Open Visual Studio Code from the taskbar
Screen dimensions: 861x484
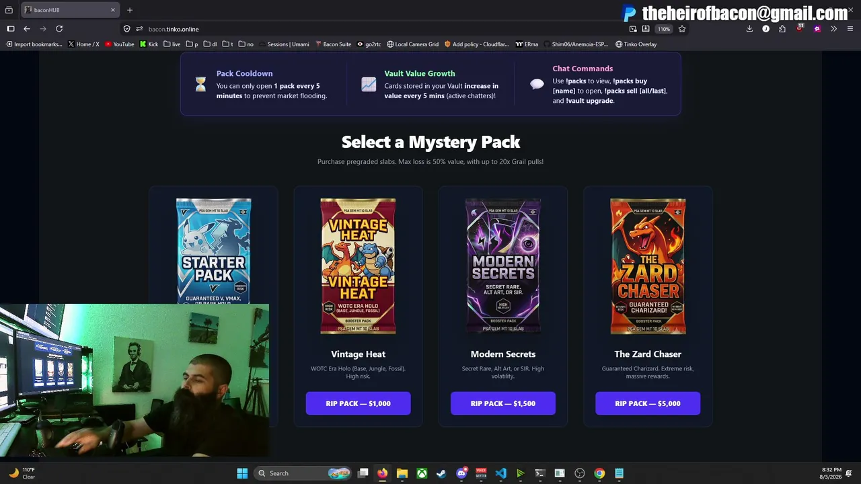tap(500, 473)
